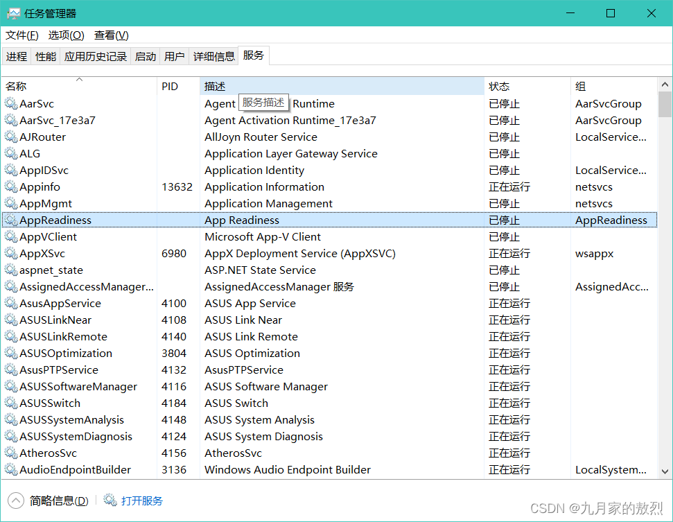Switch to the 详细信息 tab
This screenshot has height=522, width=673.
point(213,56)
